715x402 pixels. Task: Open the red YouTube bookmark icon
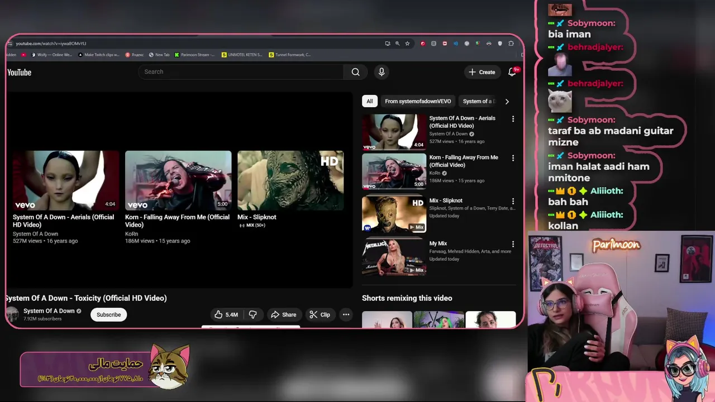23,55
